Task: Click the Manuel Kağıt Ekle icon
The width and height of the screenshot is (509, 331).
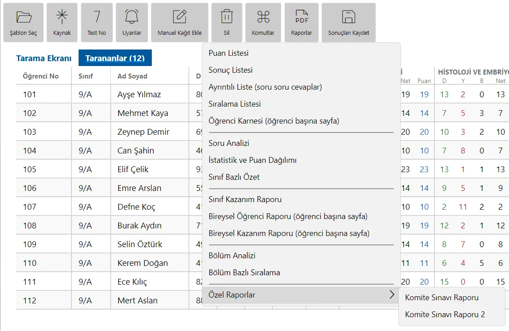Action: pos(179,17)
